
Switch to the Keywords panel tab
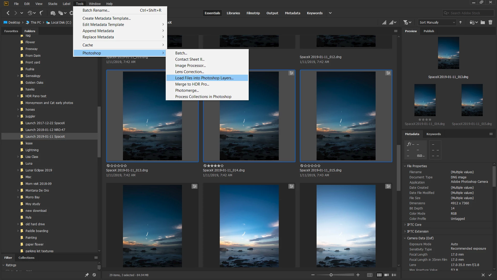pyautogui.click(x=433, y=134)
